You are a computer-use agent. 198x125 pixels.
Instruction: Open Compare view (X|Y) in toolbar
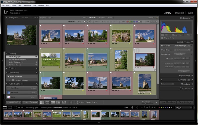point(53,102)
